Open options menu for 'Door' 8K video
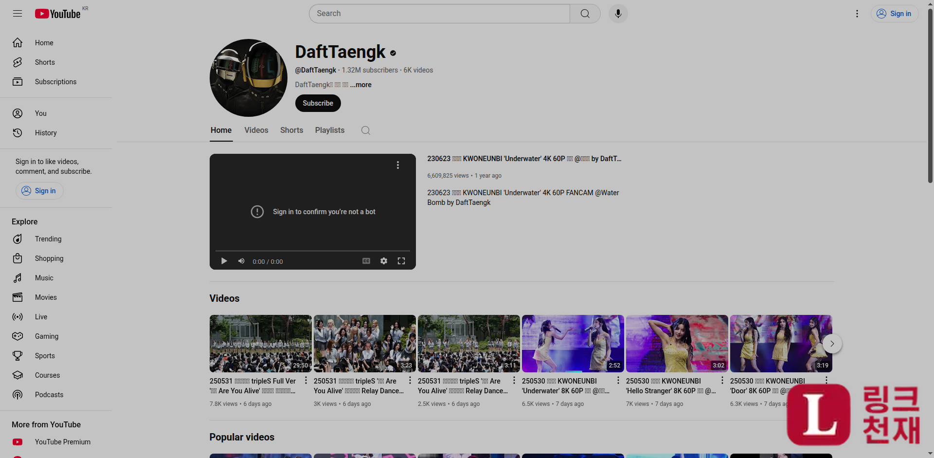934x458 pixels. [x=826, y=380]
